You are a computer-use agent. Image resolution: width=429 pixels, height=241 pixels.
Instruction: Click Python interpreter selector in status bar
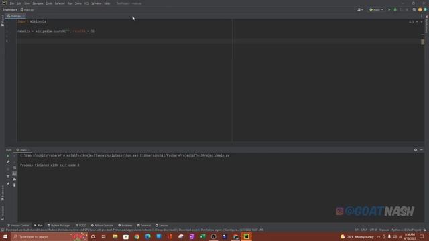[x=406, y=230]
